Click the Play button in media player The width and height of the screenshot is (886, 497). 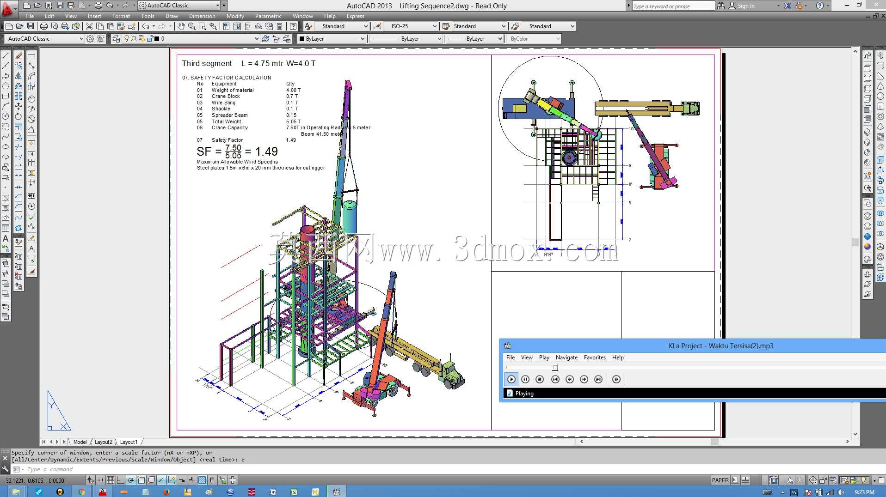coord(511,379)
